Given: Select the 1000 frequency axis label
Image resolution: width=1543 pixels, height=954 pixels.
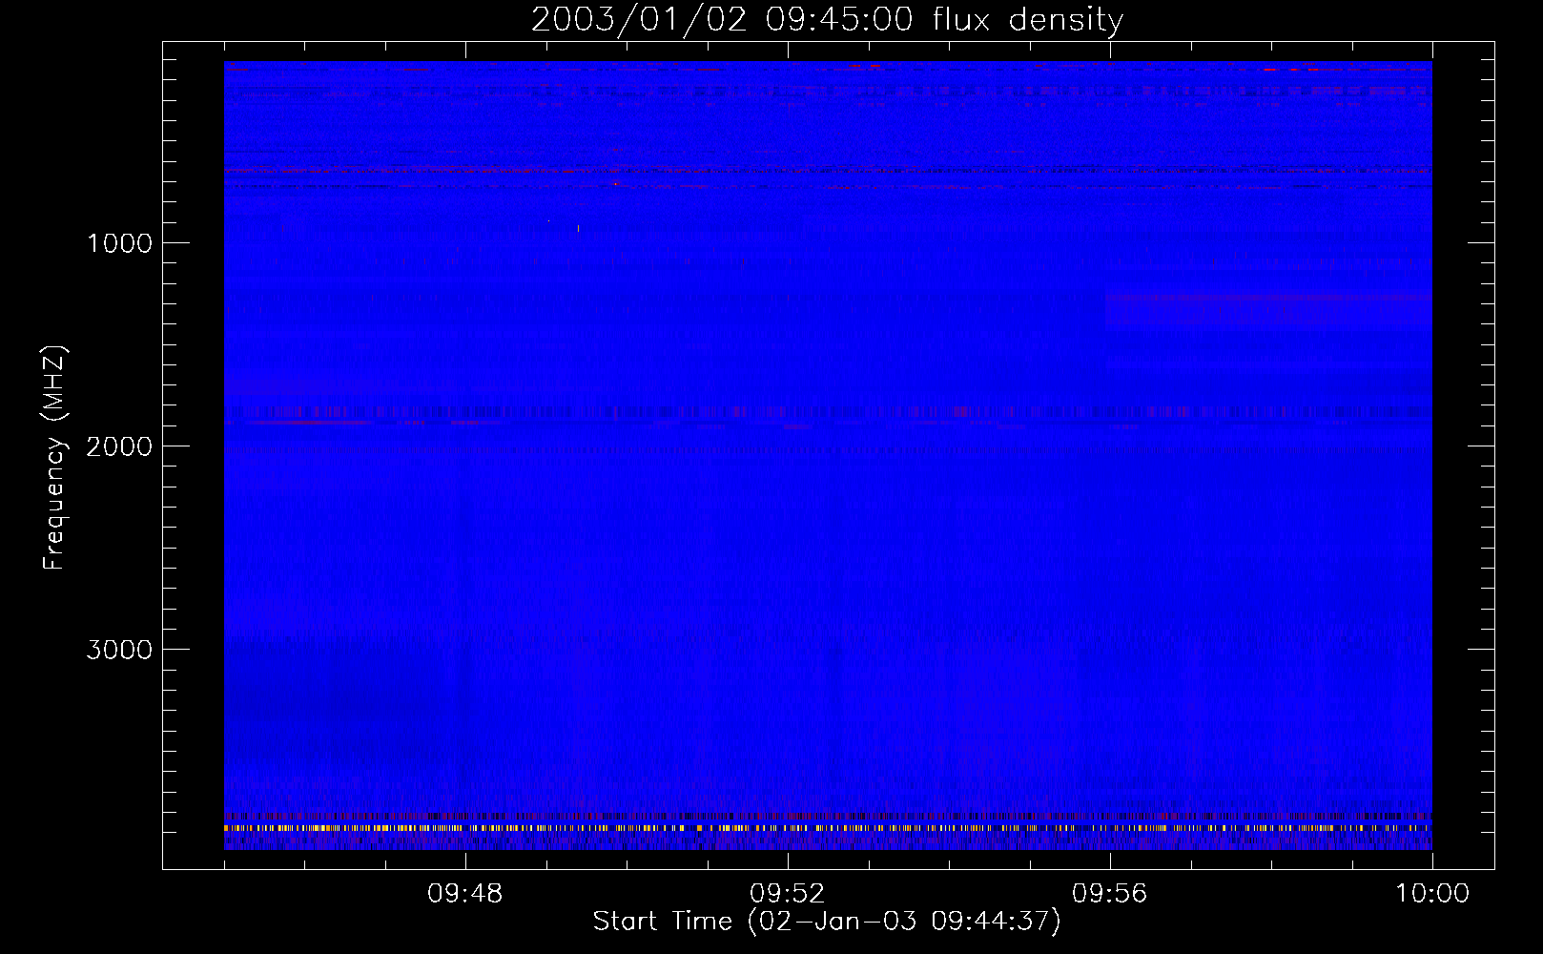Looking at the screenshot, I should [119, 243].
